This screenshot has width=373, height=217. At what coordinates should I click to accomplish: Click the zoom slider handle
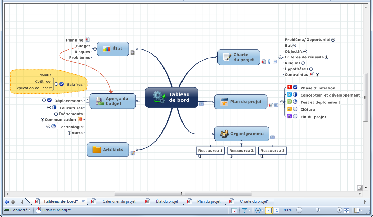(x=317, y=210)
